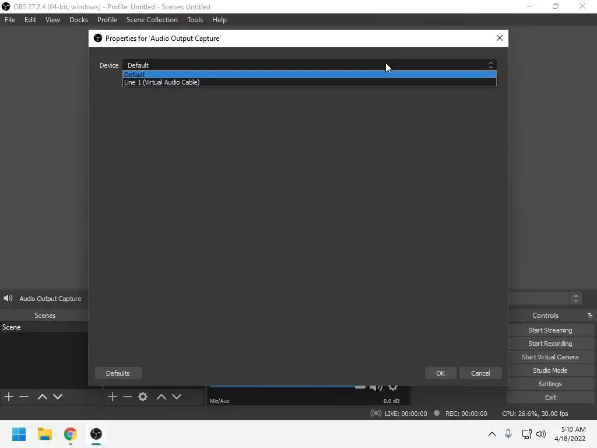
Task: Click the microphone tray icon
Action: point(508,434)
